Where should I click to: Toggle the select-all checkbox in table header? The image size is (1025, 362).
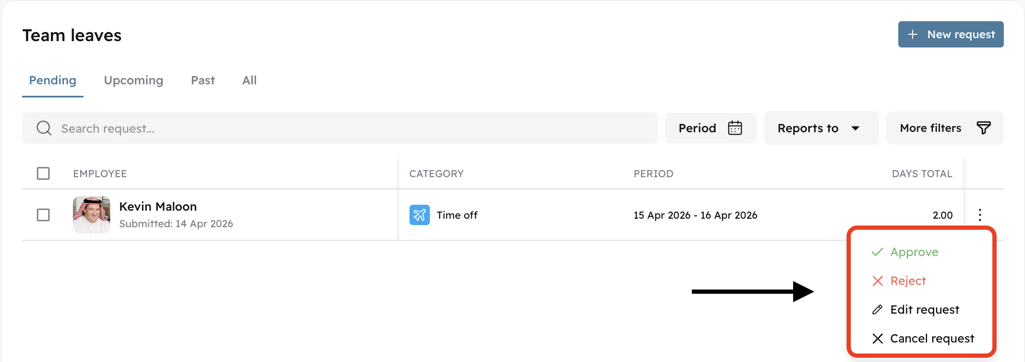(x=43, y=173)
